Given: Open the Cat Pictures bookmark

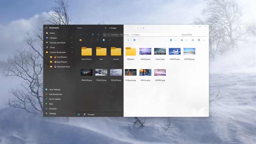Looking at the screenshot, I should pos(61,57).
